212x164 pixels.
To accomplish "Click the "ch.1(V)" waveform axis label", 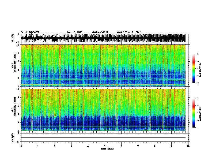I will [13, 38].
